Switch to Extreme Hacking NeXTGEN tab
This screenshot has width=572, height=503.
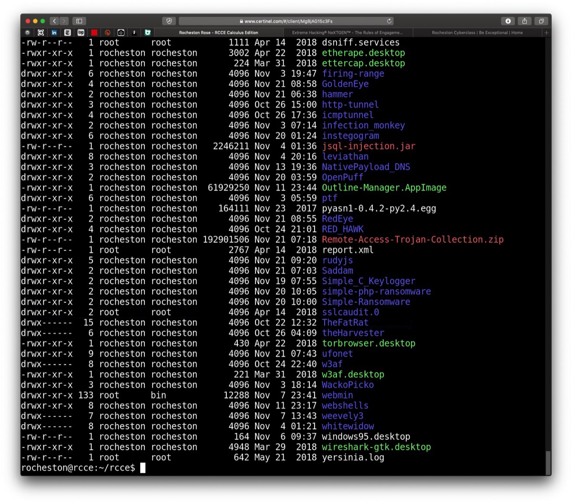click(347, 32)
